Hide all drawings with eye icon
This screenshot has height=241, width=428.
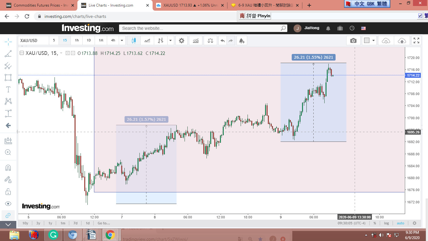8,204
